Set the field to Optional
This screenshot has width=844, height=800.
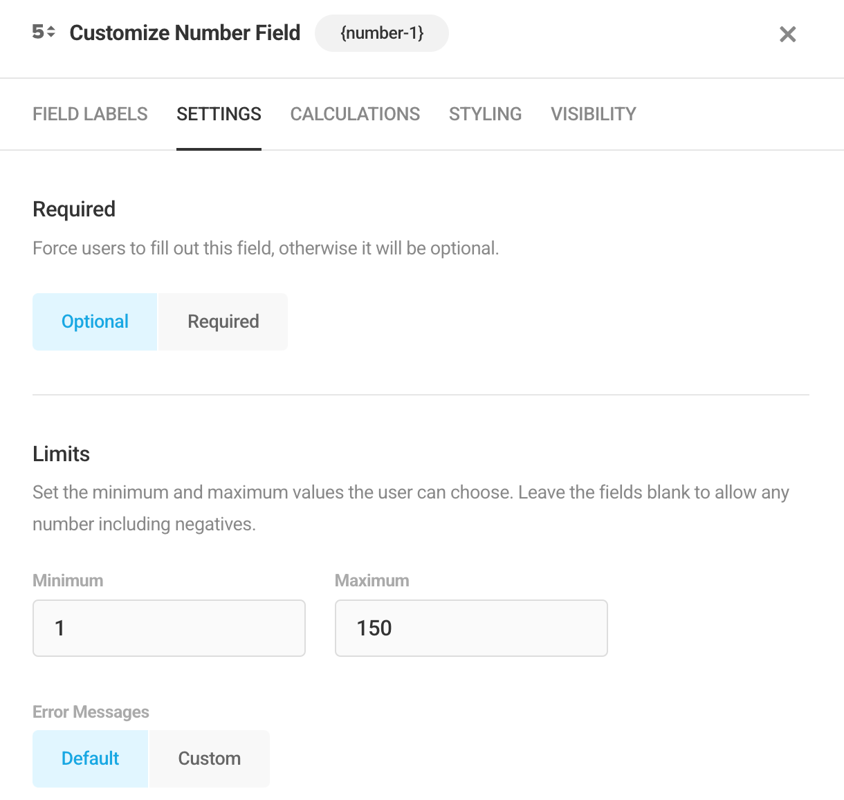point(95,322)
